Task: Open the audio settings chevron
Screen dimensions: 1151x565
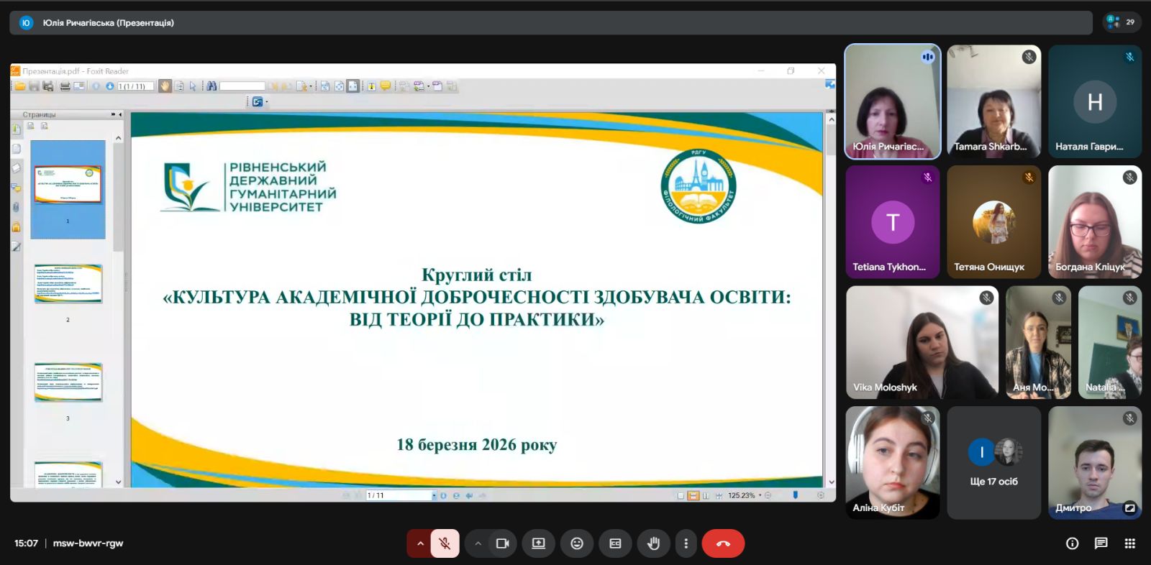Action: 420,543
